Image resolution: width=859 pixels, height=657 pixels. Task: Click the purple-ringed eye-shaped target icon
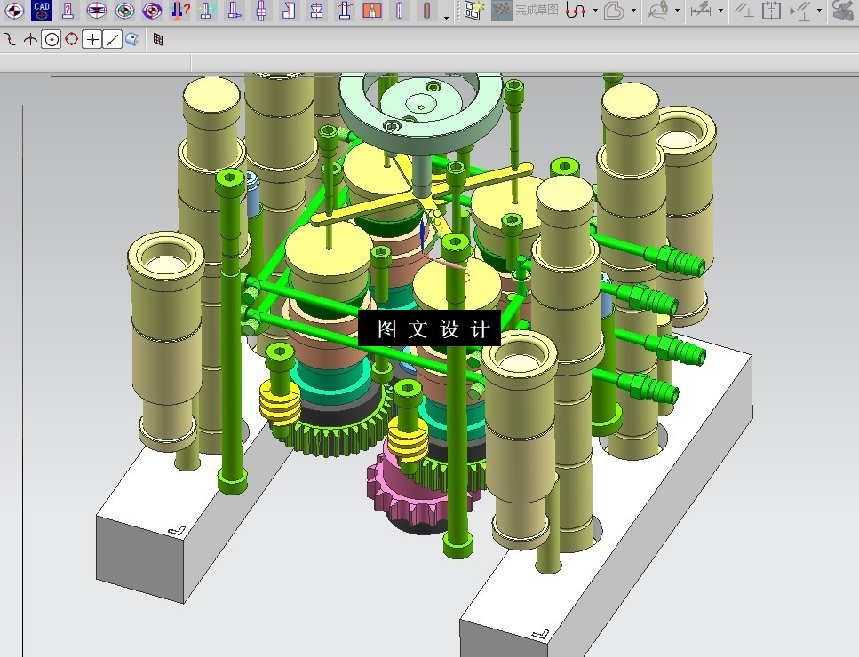[152, 11]
